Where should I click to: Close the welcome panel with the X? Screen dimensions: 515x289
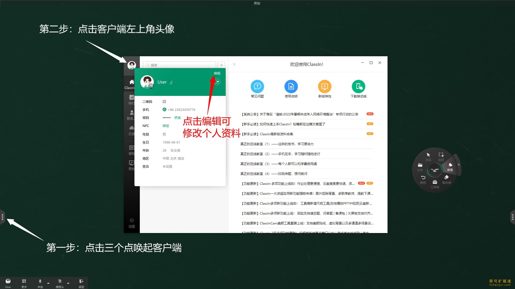tap(234, 64)
